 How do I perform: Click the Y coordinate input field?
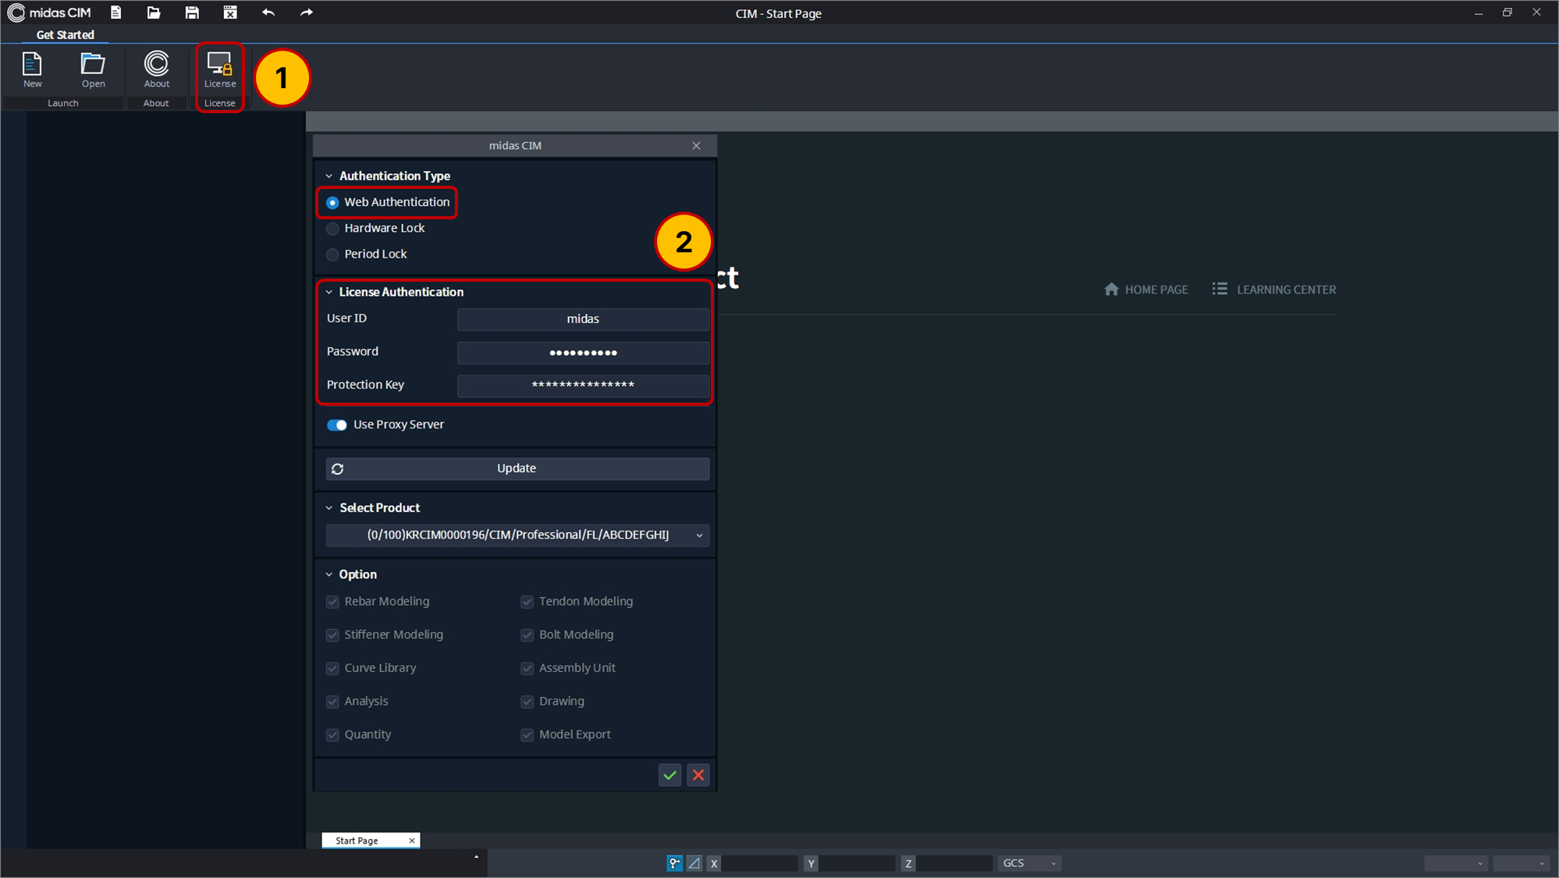click(x=857, y=863)
